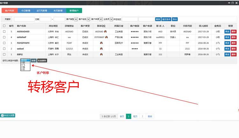This screenshot has width=239, height=138.
Task: Click QQ penguin icon in sadsad row
Action: 101,49
